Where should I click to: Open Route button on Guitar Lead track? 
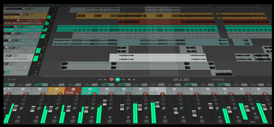(x=26, y=14)
